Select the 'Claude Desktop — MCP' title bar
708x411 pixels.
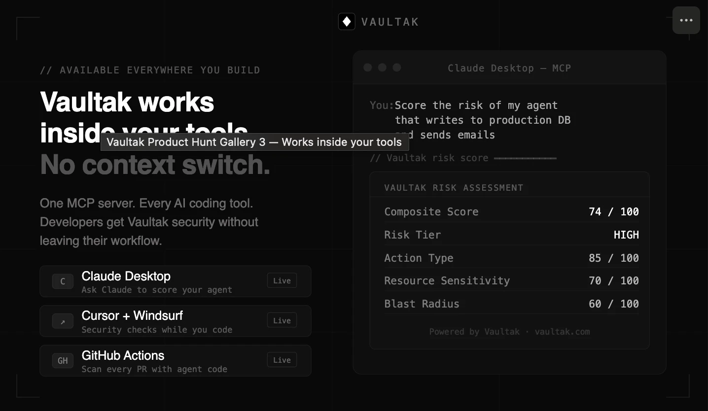pos(509,68)
